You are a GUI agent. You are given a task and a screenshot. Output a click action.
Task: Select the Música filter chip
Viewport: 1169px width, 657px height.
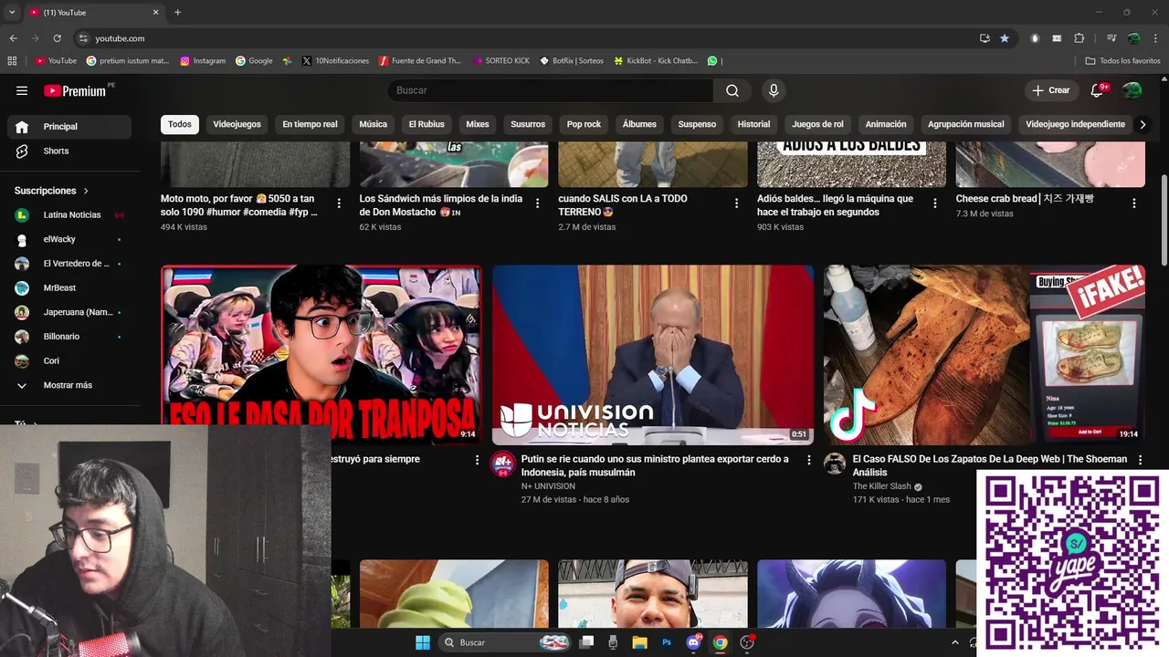coord(373,124)
